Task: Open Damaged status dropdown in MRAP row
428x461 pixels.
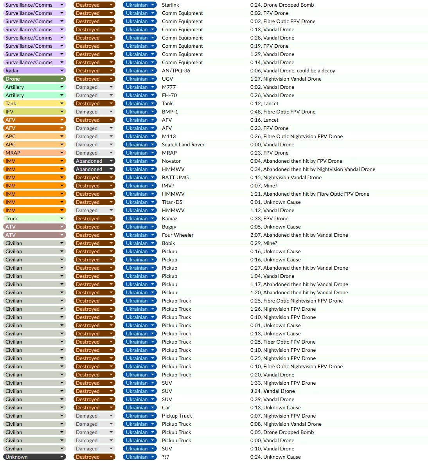Action: click(x=94, y=153)
